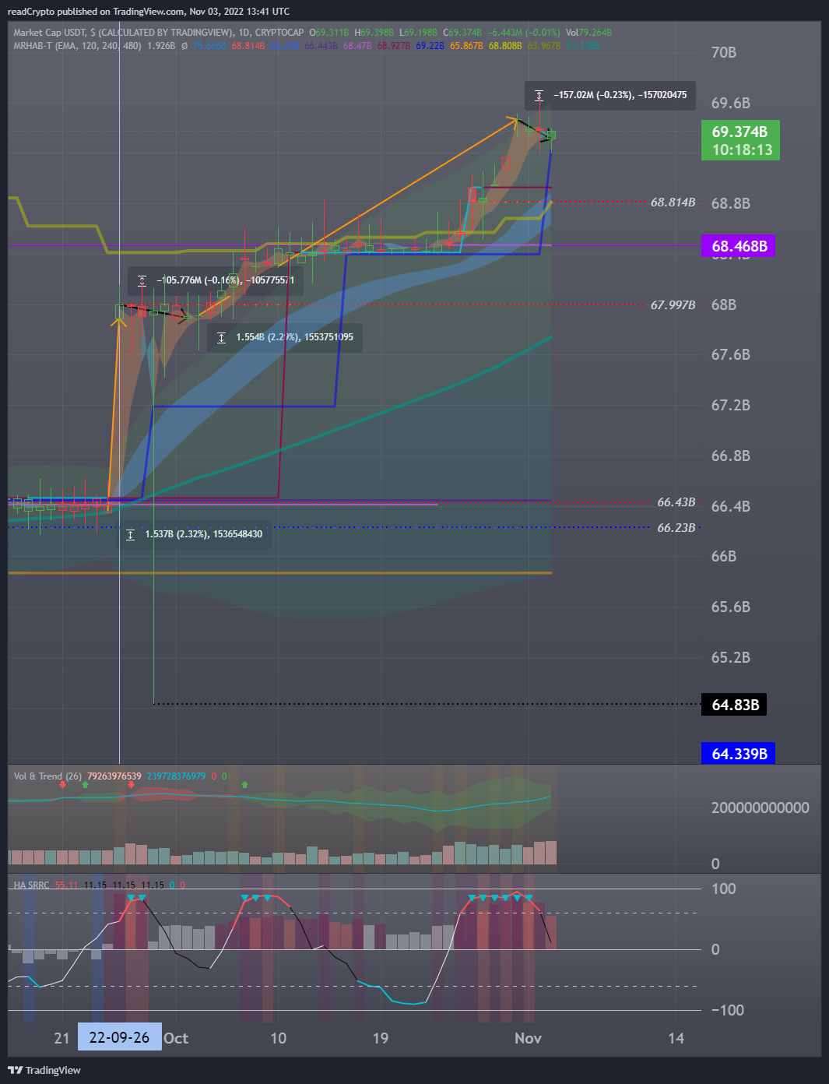Image resolution: width=829 pixels, height=1084 pixels.
Task: Click measure icon in −105.776M label
Action: pos(142,280)
